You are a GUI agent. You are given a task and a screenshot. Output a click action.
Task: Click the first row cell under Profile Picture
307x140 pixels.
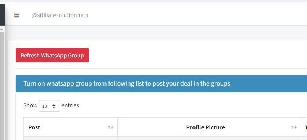[x=209, y=138]
